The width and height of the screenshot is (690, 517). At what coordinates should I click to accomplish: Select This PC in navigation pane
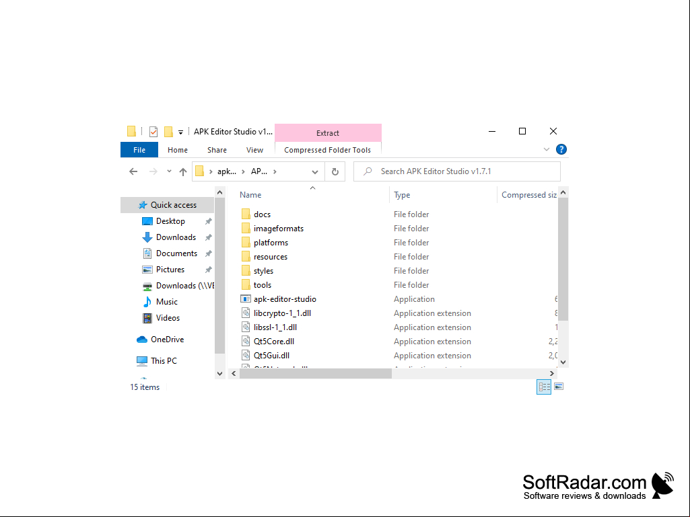click(164, 360)
